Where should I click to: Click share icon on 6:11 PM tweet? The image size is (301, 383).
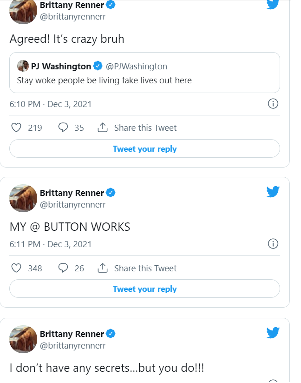(103, 268)
